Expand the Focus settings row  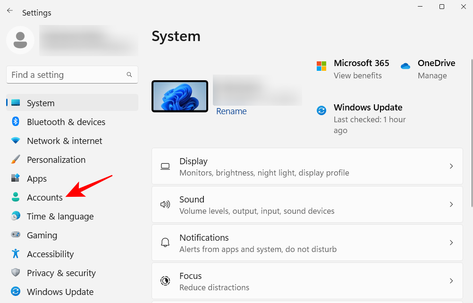[307, 281]
